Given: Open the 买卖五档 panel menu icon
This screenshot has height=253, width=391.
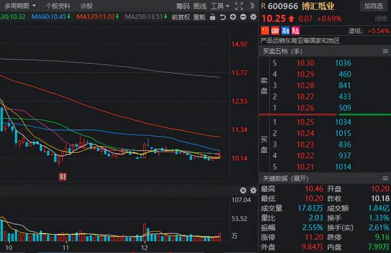Looking at the screenshot, I should coord(385,51).
